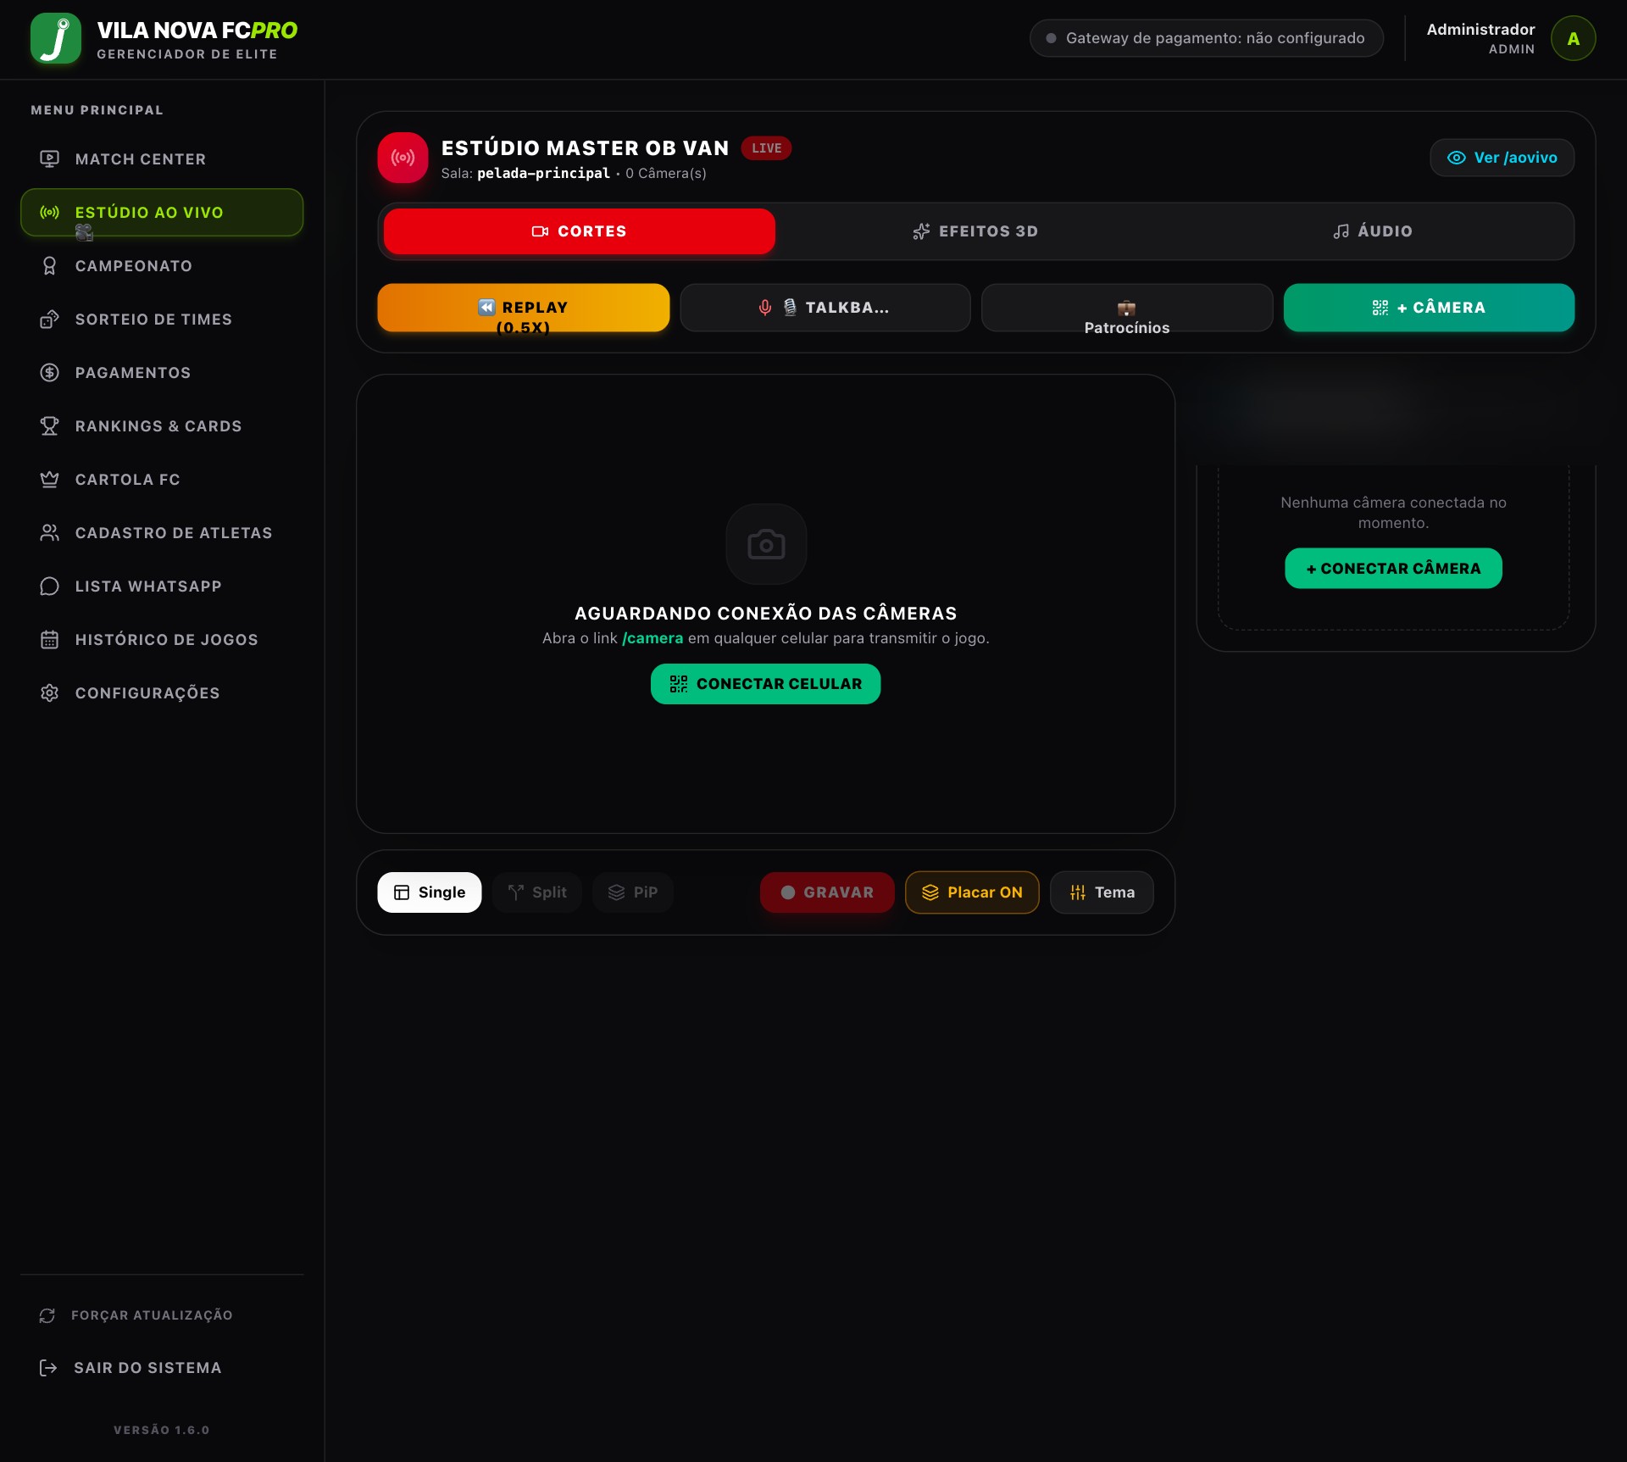Start recording with Gravar

point(826,892)
